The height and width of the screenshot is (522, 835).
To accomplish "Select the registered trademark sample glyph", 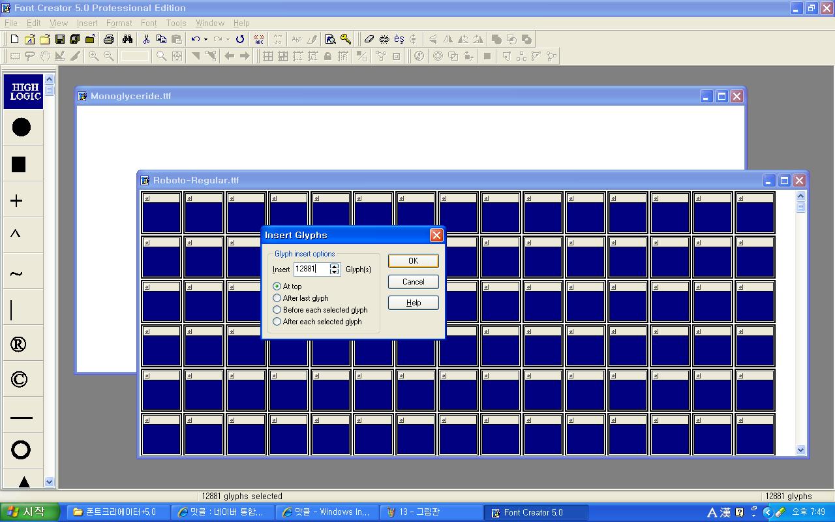I will [x=19, y=345].
